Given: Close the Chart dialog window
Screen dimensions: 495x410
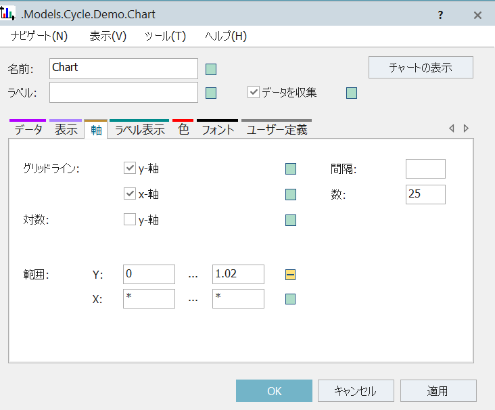Looking at the screenshot, I should tap(477, 15).
